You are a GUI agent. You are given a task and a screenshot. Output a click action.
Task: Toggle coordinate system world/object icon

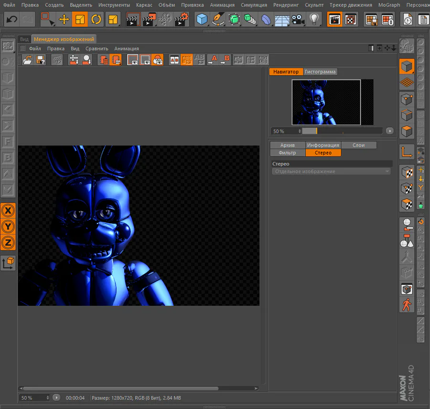click(x=8, y=263)
